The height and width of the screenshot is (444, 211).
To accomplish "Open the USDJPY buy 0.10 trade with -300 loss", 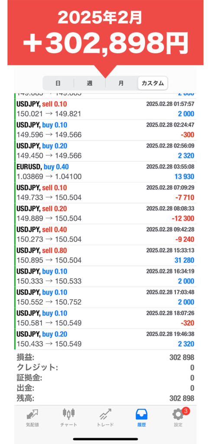I will tap(105, 130).
